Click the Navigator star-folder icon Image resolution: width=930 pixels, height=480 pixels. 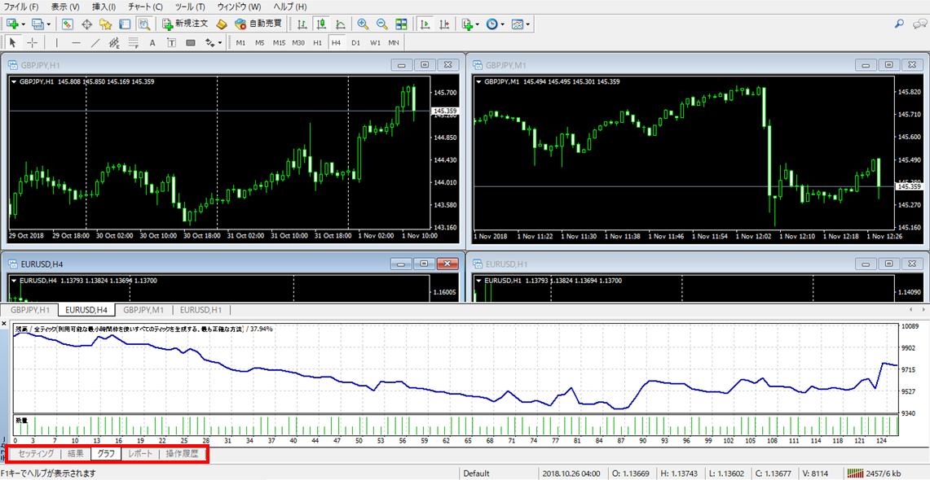tap(105, 24)
